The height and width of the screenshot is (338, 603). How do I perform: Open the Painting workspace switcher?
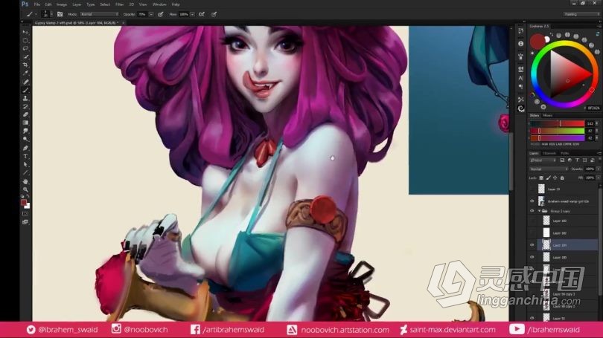pyautogui.click(x=581, y=14)
